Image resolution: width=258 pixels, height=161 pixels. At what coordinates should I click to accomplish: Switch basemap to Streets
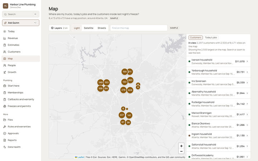pos(102,28)
